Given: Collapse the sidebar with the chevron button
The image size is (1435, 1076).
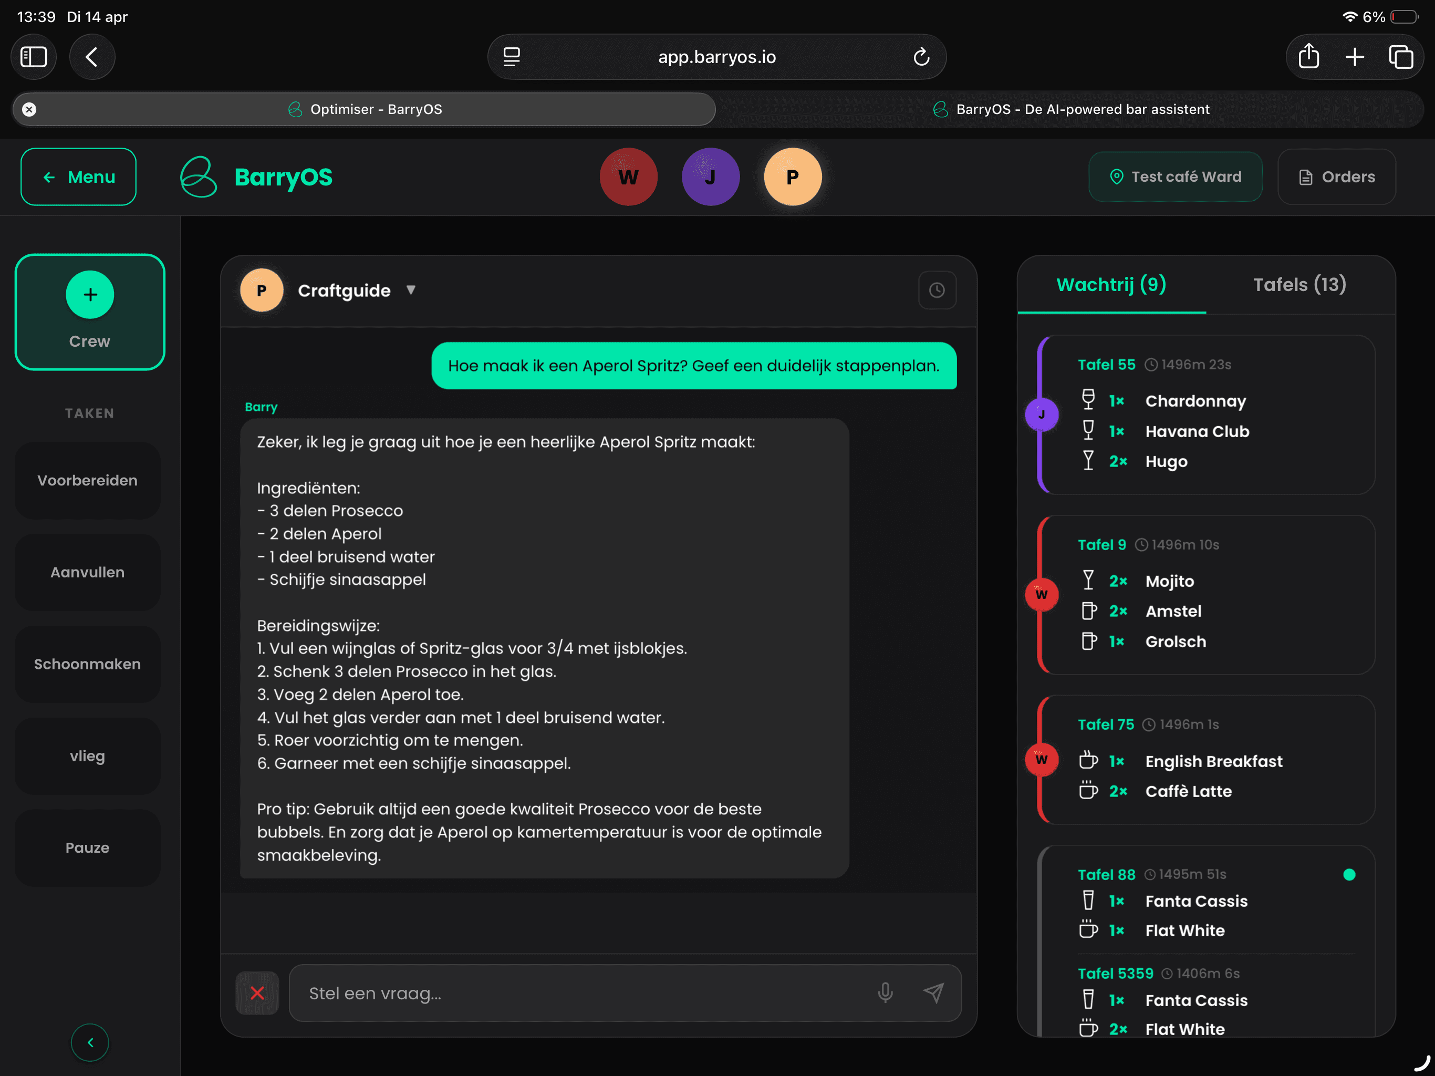Looking at the screenshot, I should click(x=89, y=1042).
